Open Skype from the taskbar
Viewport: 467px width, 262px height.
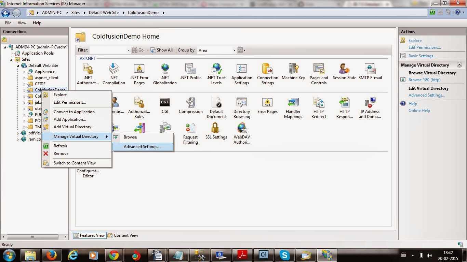(284, 255)
